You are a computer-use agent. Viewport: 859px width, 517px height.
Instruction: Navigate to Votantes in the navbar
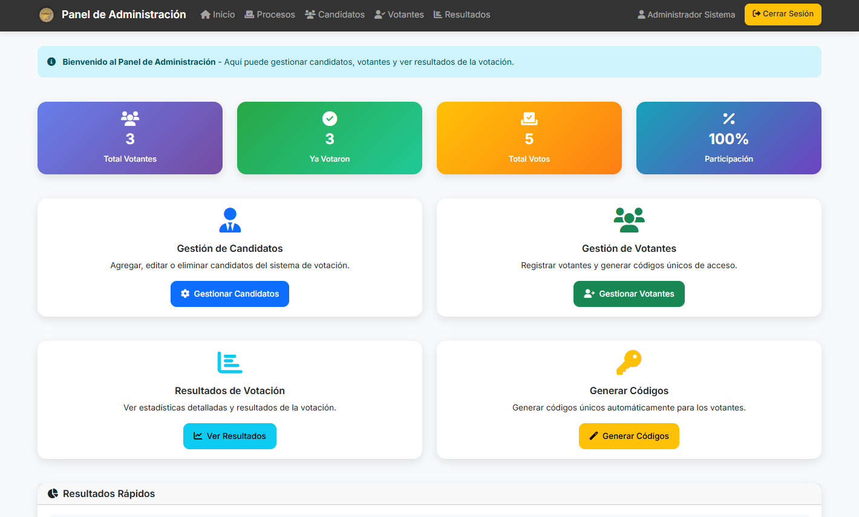pyautogui.click(x=399, y=15)
